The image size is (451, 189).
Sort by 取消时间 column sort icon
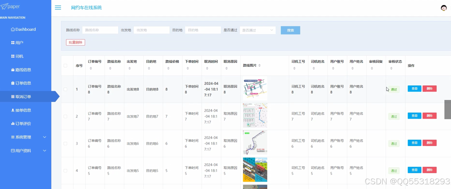coord(207,68)
